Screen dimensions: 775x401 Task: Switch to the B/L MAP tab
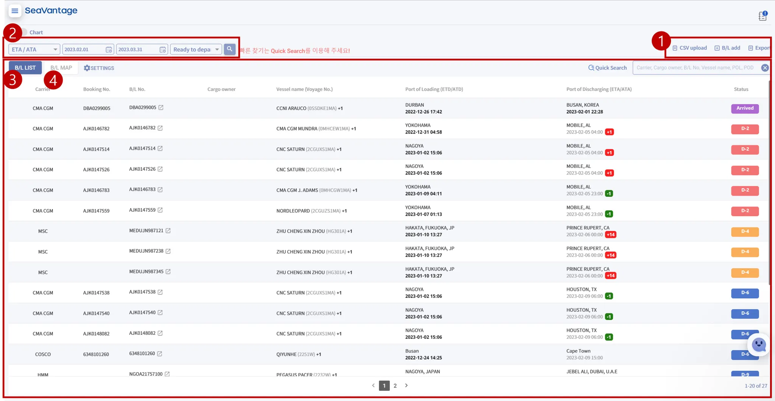[61, 68]
